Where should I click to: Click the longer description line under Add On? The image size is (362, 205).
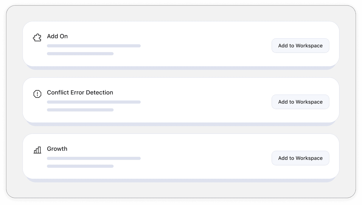pyautogui.click(x=94, y=46)
